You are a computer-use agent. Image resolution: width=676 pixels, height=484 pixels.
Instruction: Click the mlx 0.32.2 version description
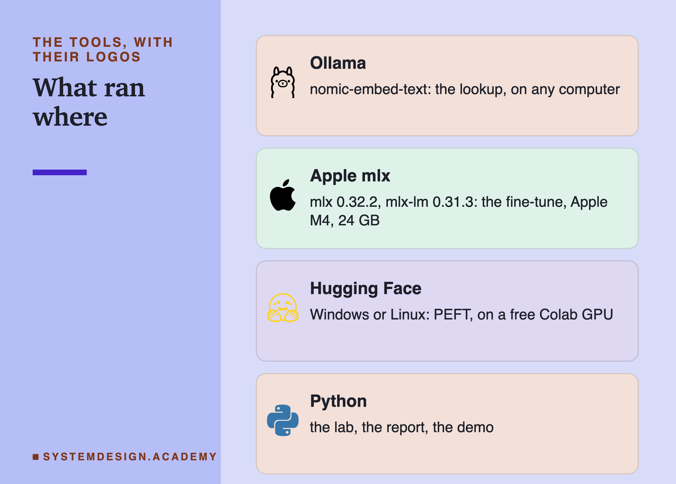459,211
